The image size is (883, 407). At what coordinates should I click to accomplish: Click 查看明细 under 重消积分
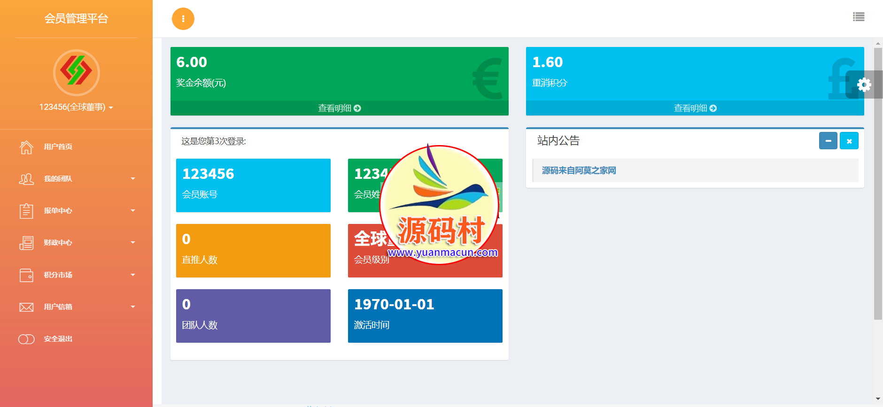point(695,108)
